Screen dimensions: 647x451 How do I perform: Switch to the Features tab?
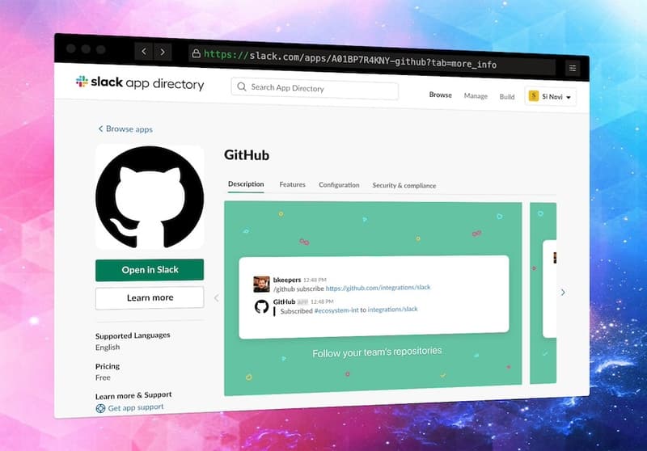coord(292,184)
